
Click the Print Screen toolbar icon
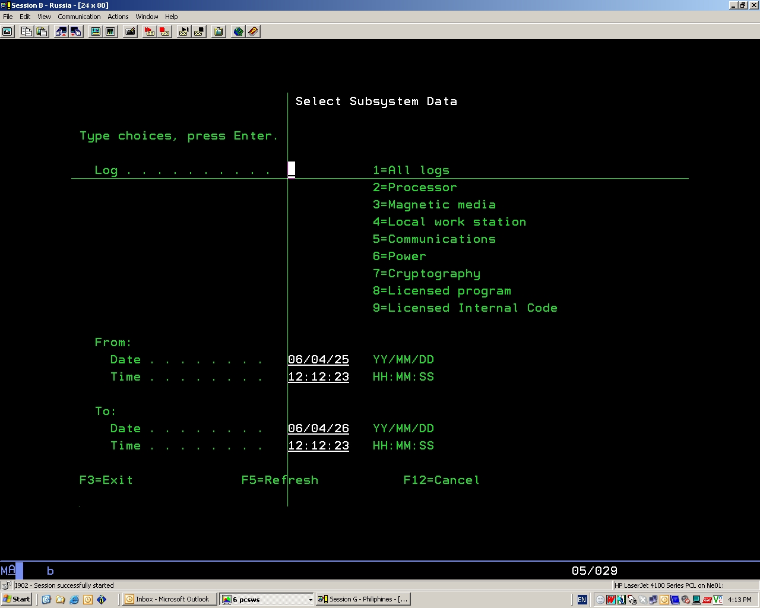(8, 31)
